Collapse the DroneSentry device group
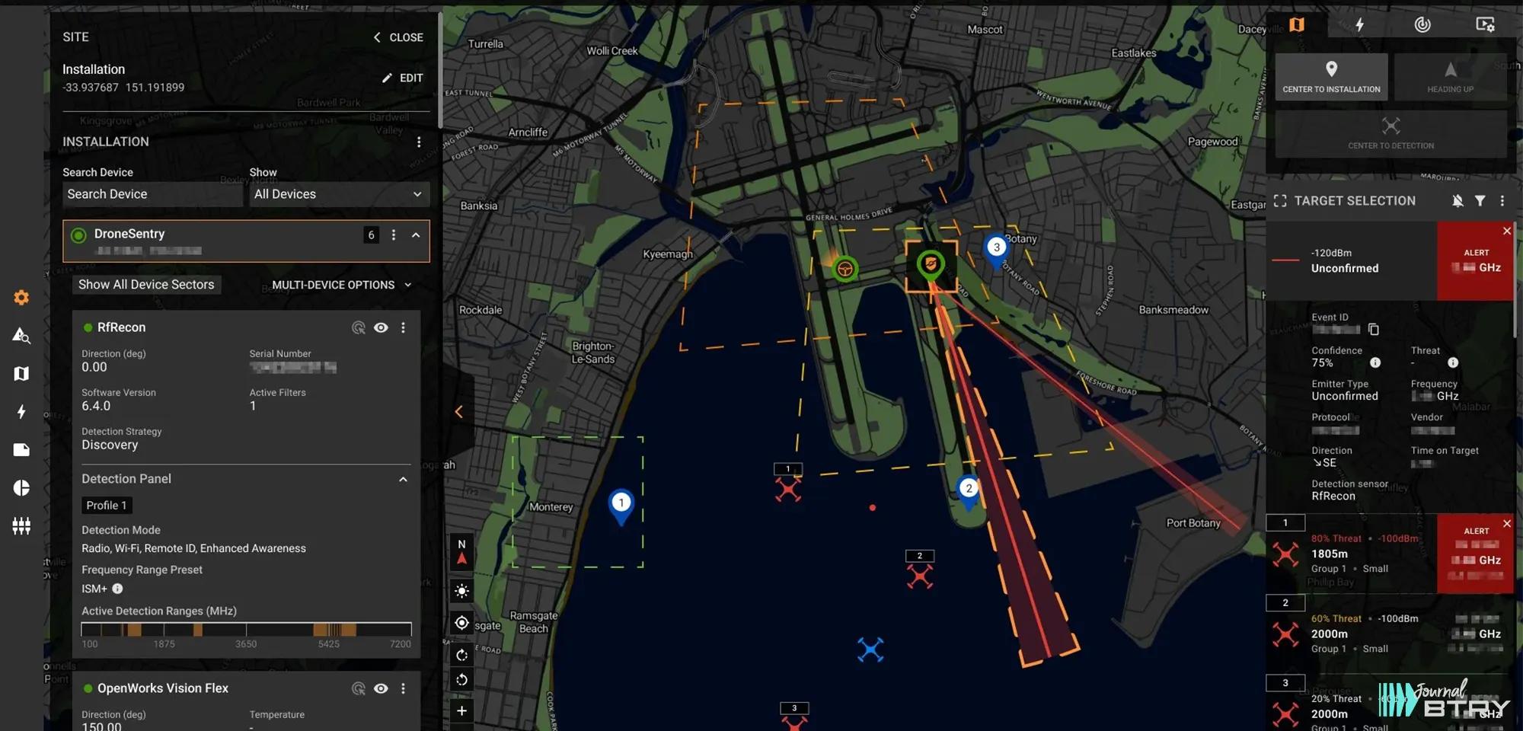1523x731 pixels. pos(416,235)
